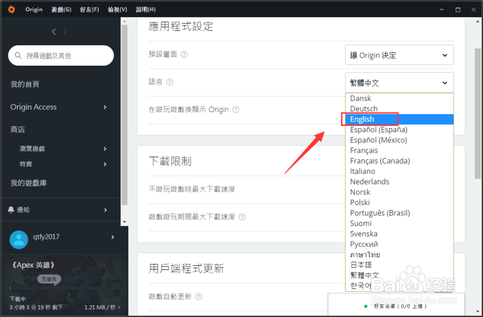Expand 瀏覽遊戲 submenu

pos(105,149)
